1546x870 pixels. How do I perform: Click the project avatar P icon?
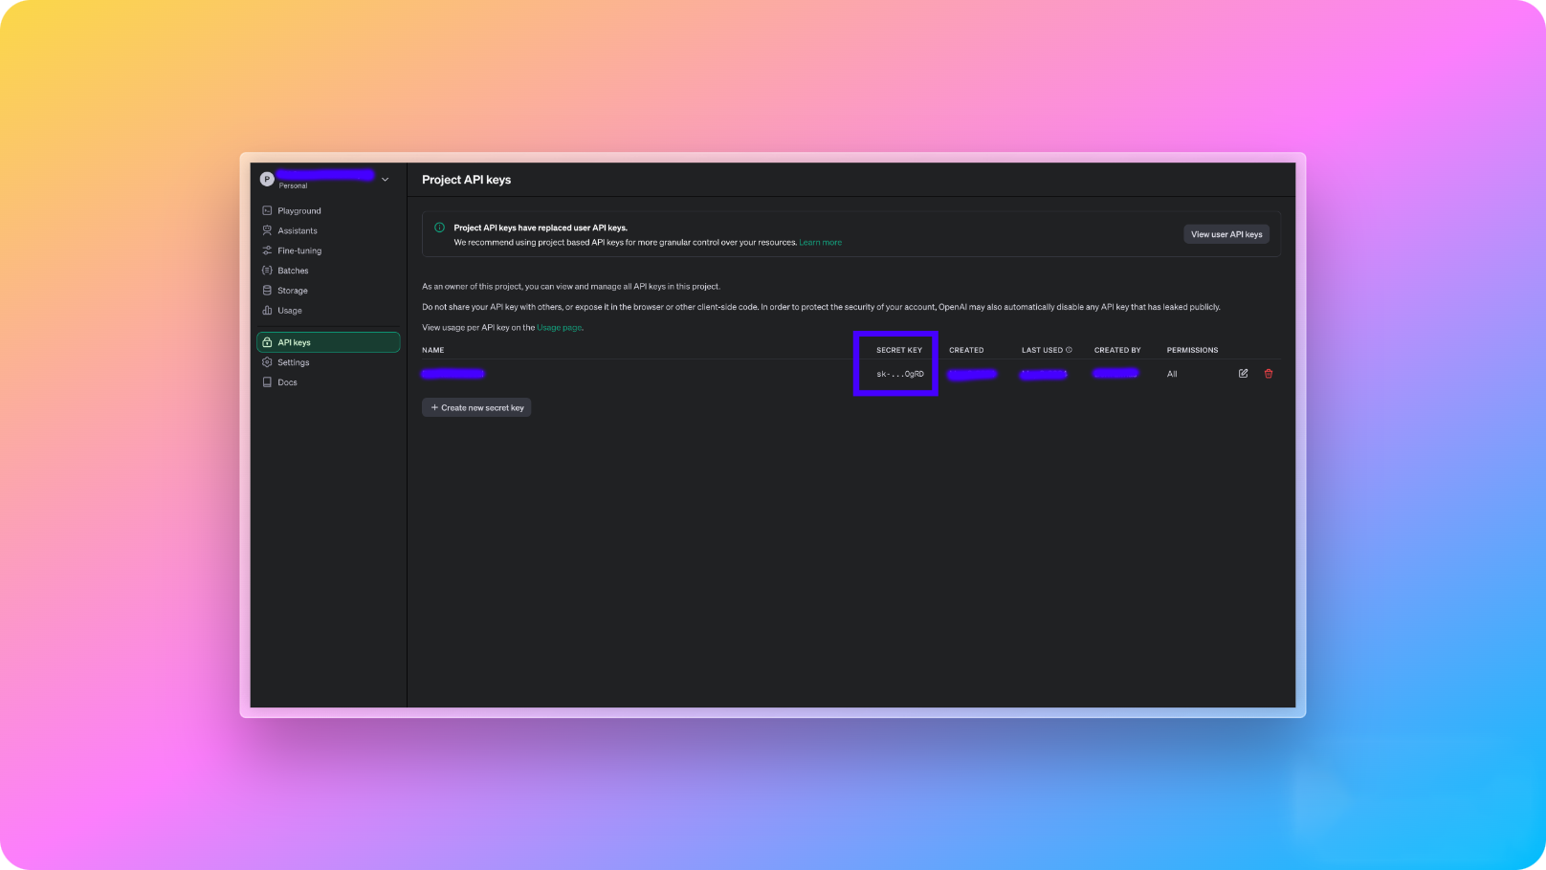(x=267, y=179)
